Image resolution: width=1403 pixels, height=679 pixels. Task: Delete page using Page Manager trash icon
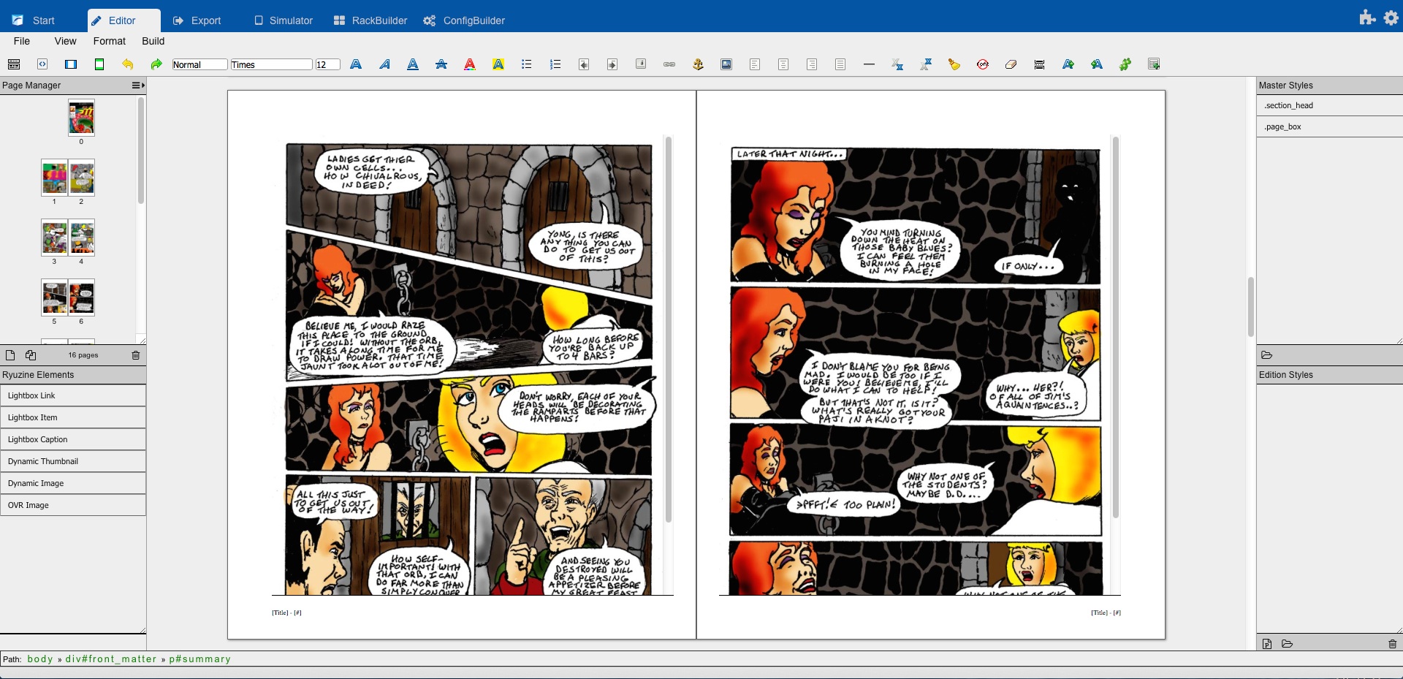coord(135,355)
